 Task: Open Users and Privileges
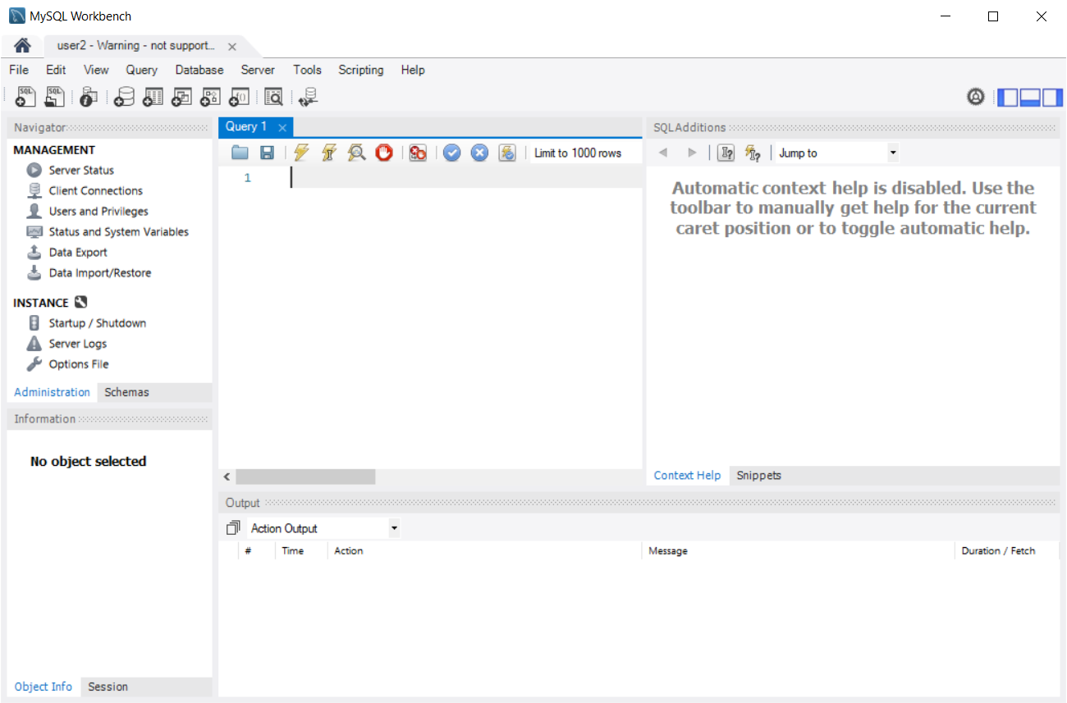click(x=98, y=211)
